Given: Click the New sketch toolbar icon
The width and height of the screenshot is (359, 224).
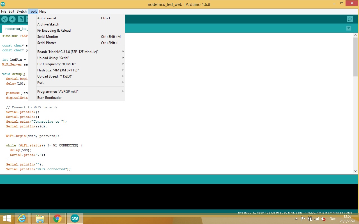Looking at the screenshot, I should pos(21,19).
